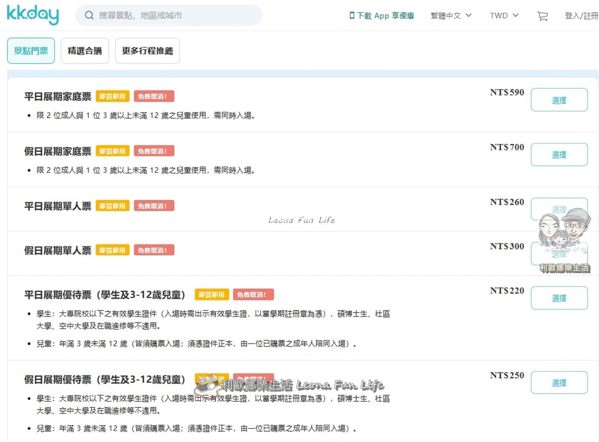
Task: Click the NT$300 price text
Action: pyautogui.click(x=507, y=246)
